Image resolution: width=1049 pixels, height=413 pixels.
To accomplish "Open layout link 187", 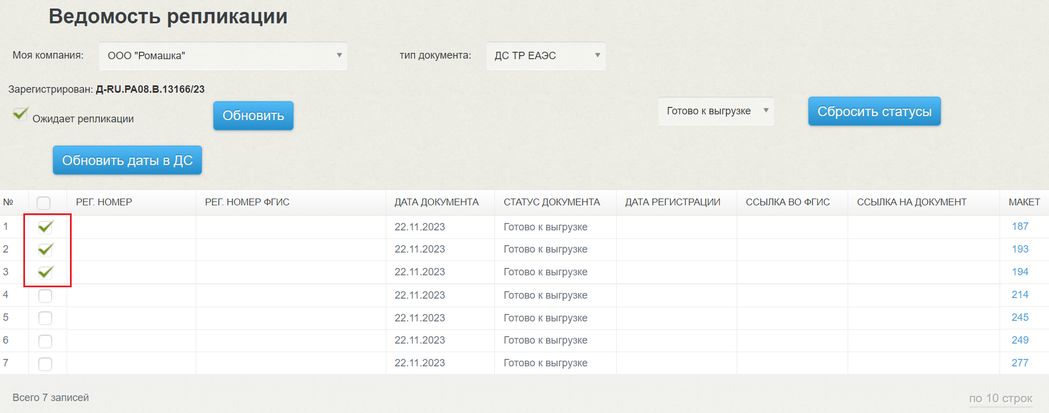I will [1019, 226].
